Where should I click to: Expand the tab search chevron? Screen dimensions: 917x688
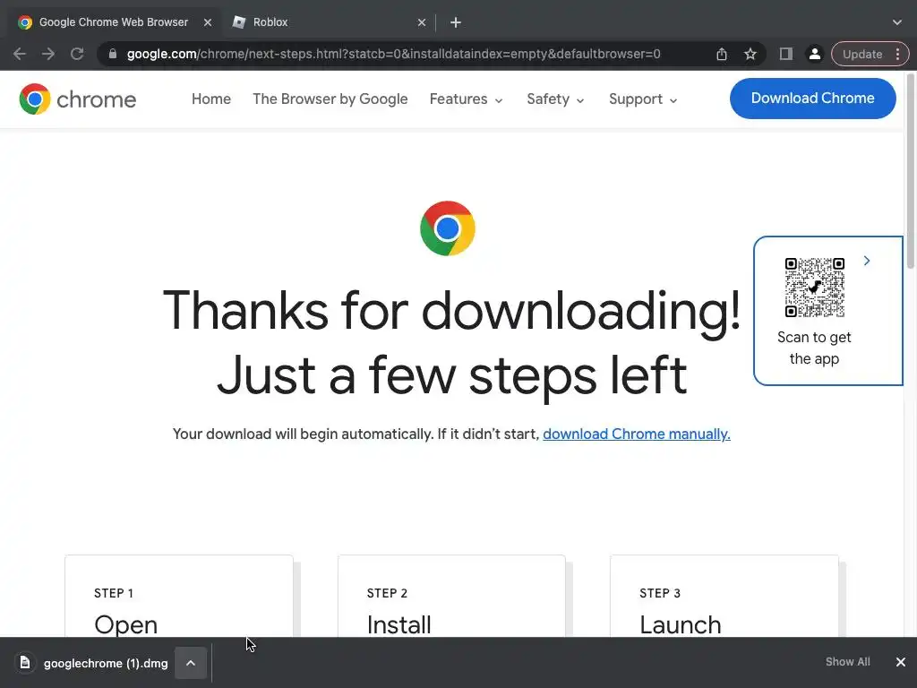(x=897, y=22)
